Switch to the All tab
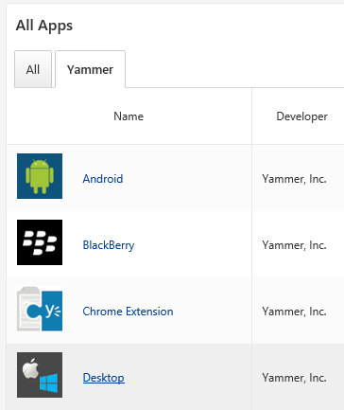Image resolution: width=344 pixels, height=410 pixels. click(x=33, y=69)
